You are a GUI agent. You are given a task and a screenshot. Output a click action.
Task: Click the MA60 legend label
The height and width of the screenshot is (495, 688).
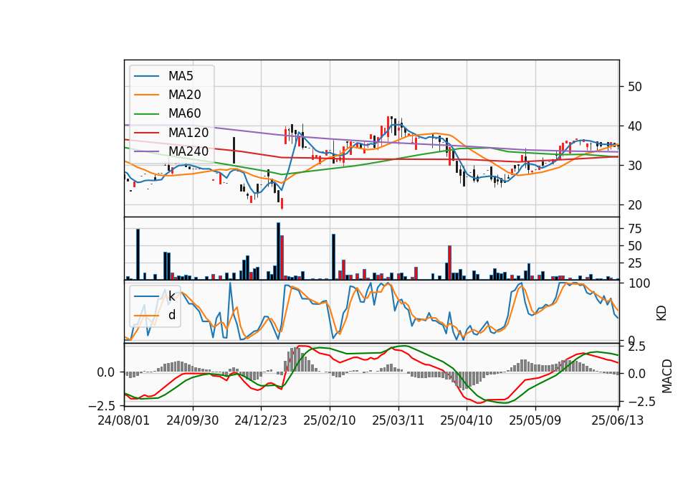[x=184, y=114]
